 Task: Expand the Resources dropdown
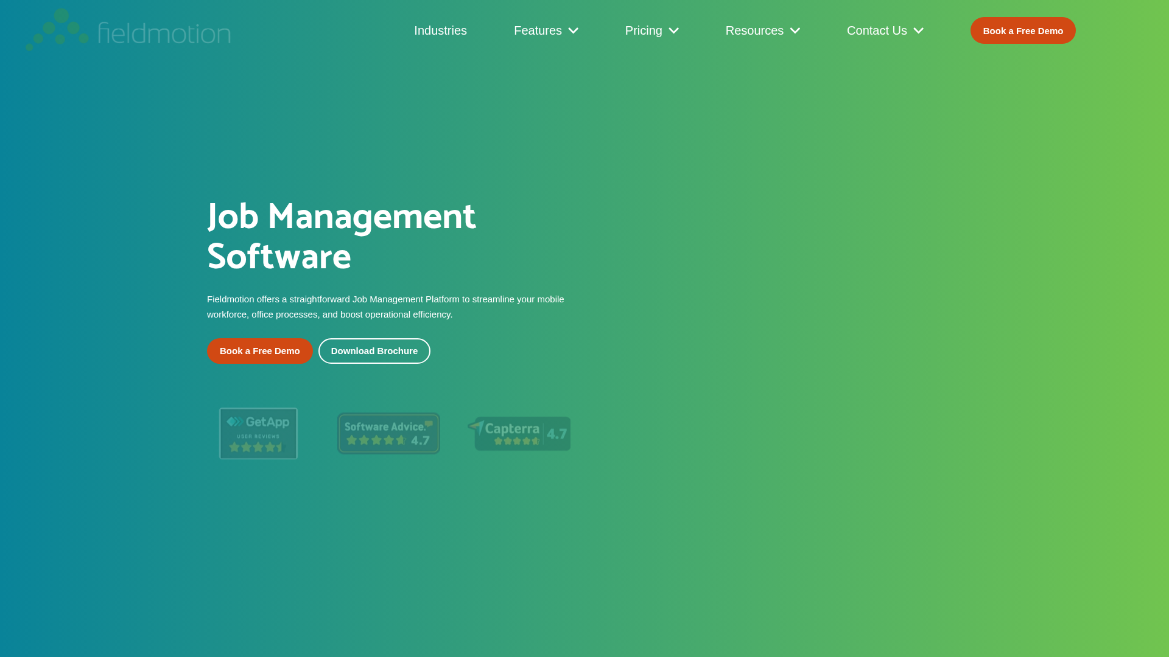click(x=795, y=30)
